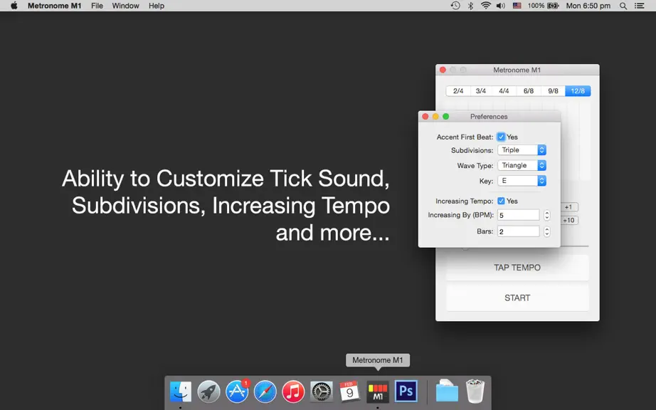Open the Subdivisions dropdown showing Triple
The width and height of the screenshot is (656, 410).
(x=522, y=149)
